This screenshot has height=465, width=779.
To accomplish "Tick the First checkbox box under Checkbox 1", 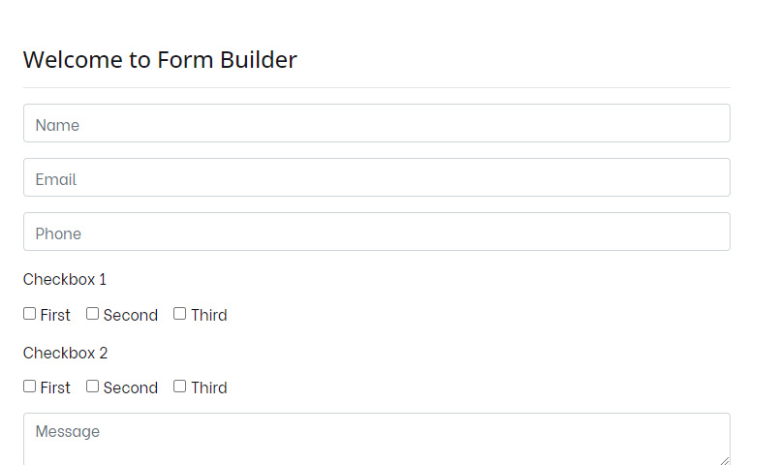I will point(30,314).
